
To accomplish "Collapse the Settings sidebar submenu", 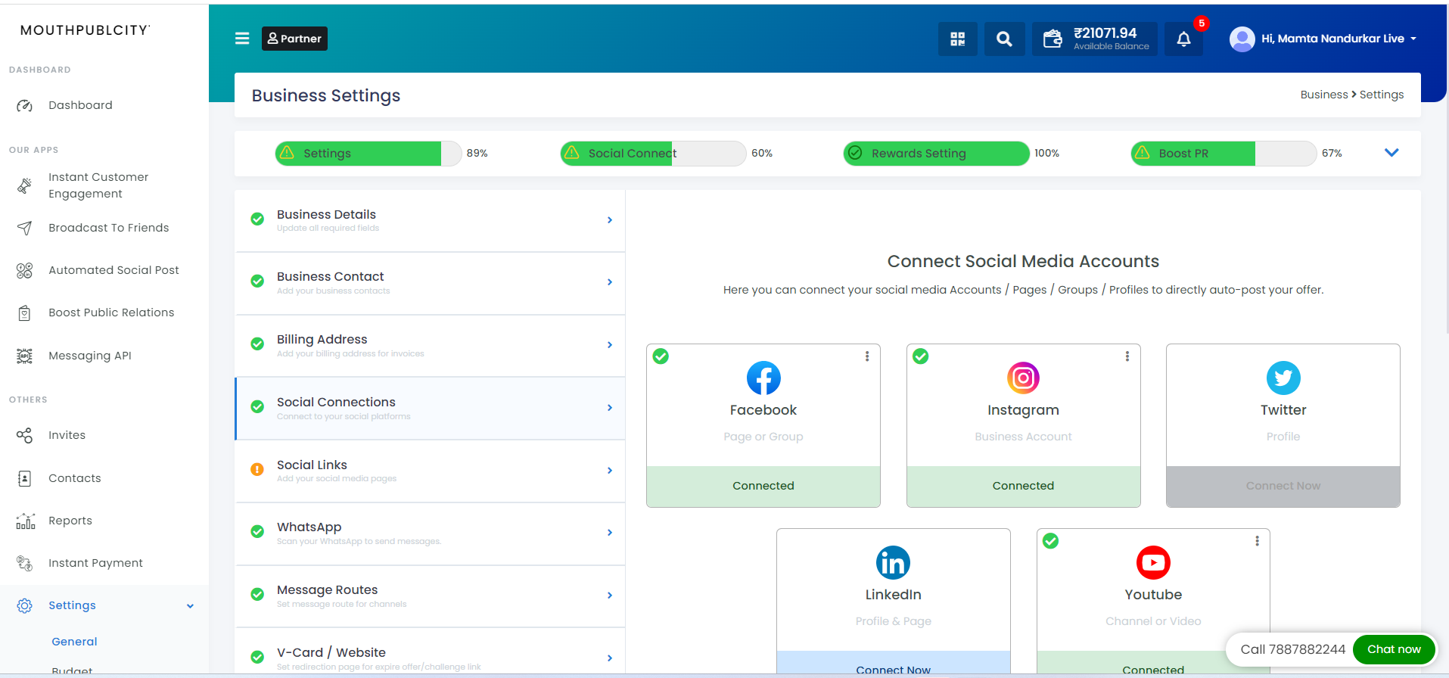I will tap(190, 606).
